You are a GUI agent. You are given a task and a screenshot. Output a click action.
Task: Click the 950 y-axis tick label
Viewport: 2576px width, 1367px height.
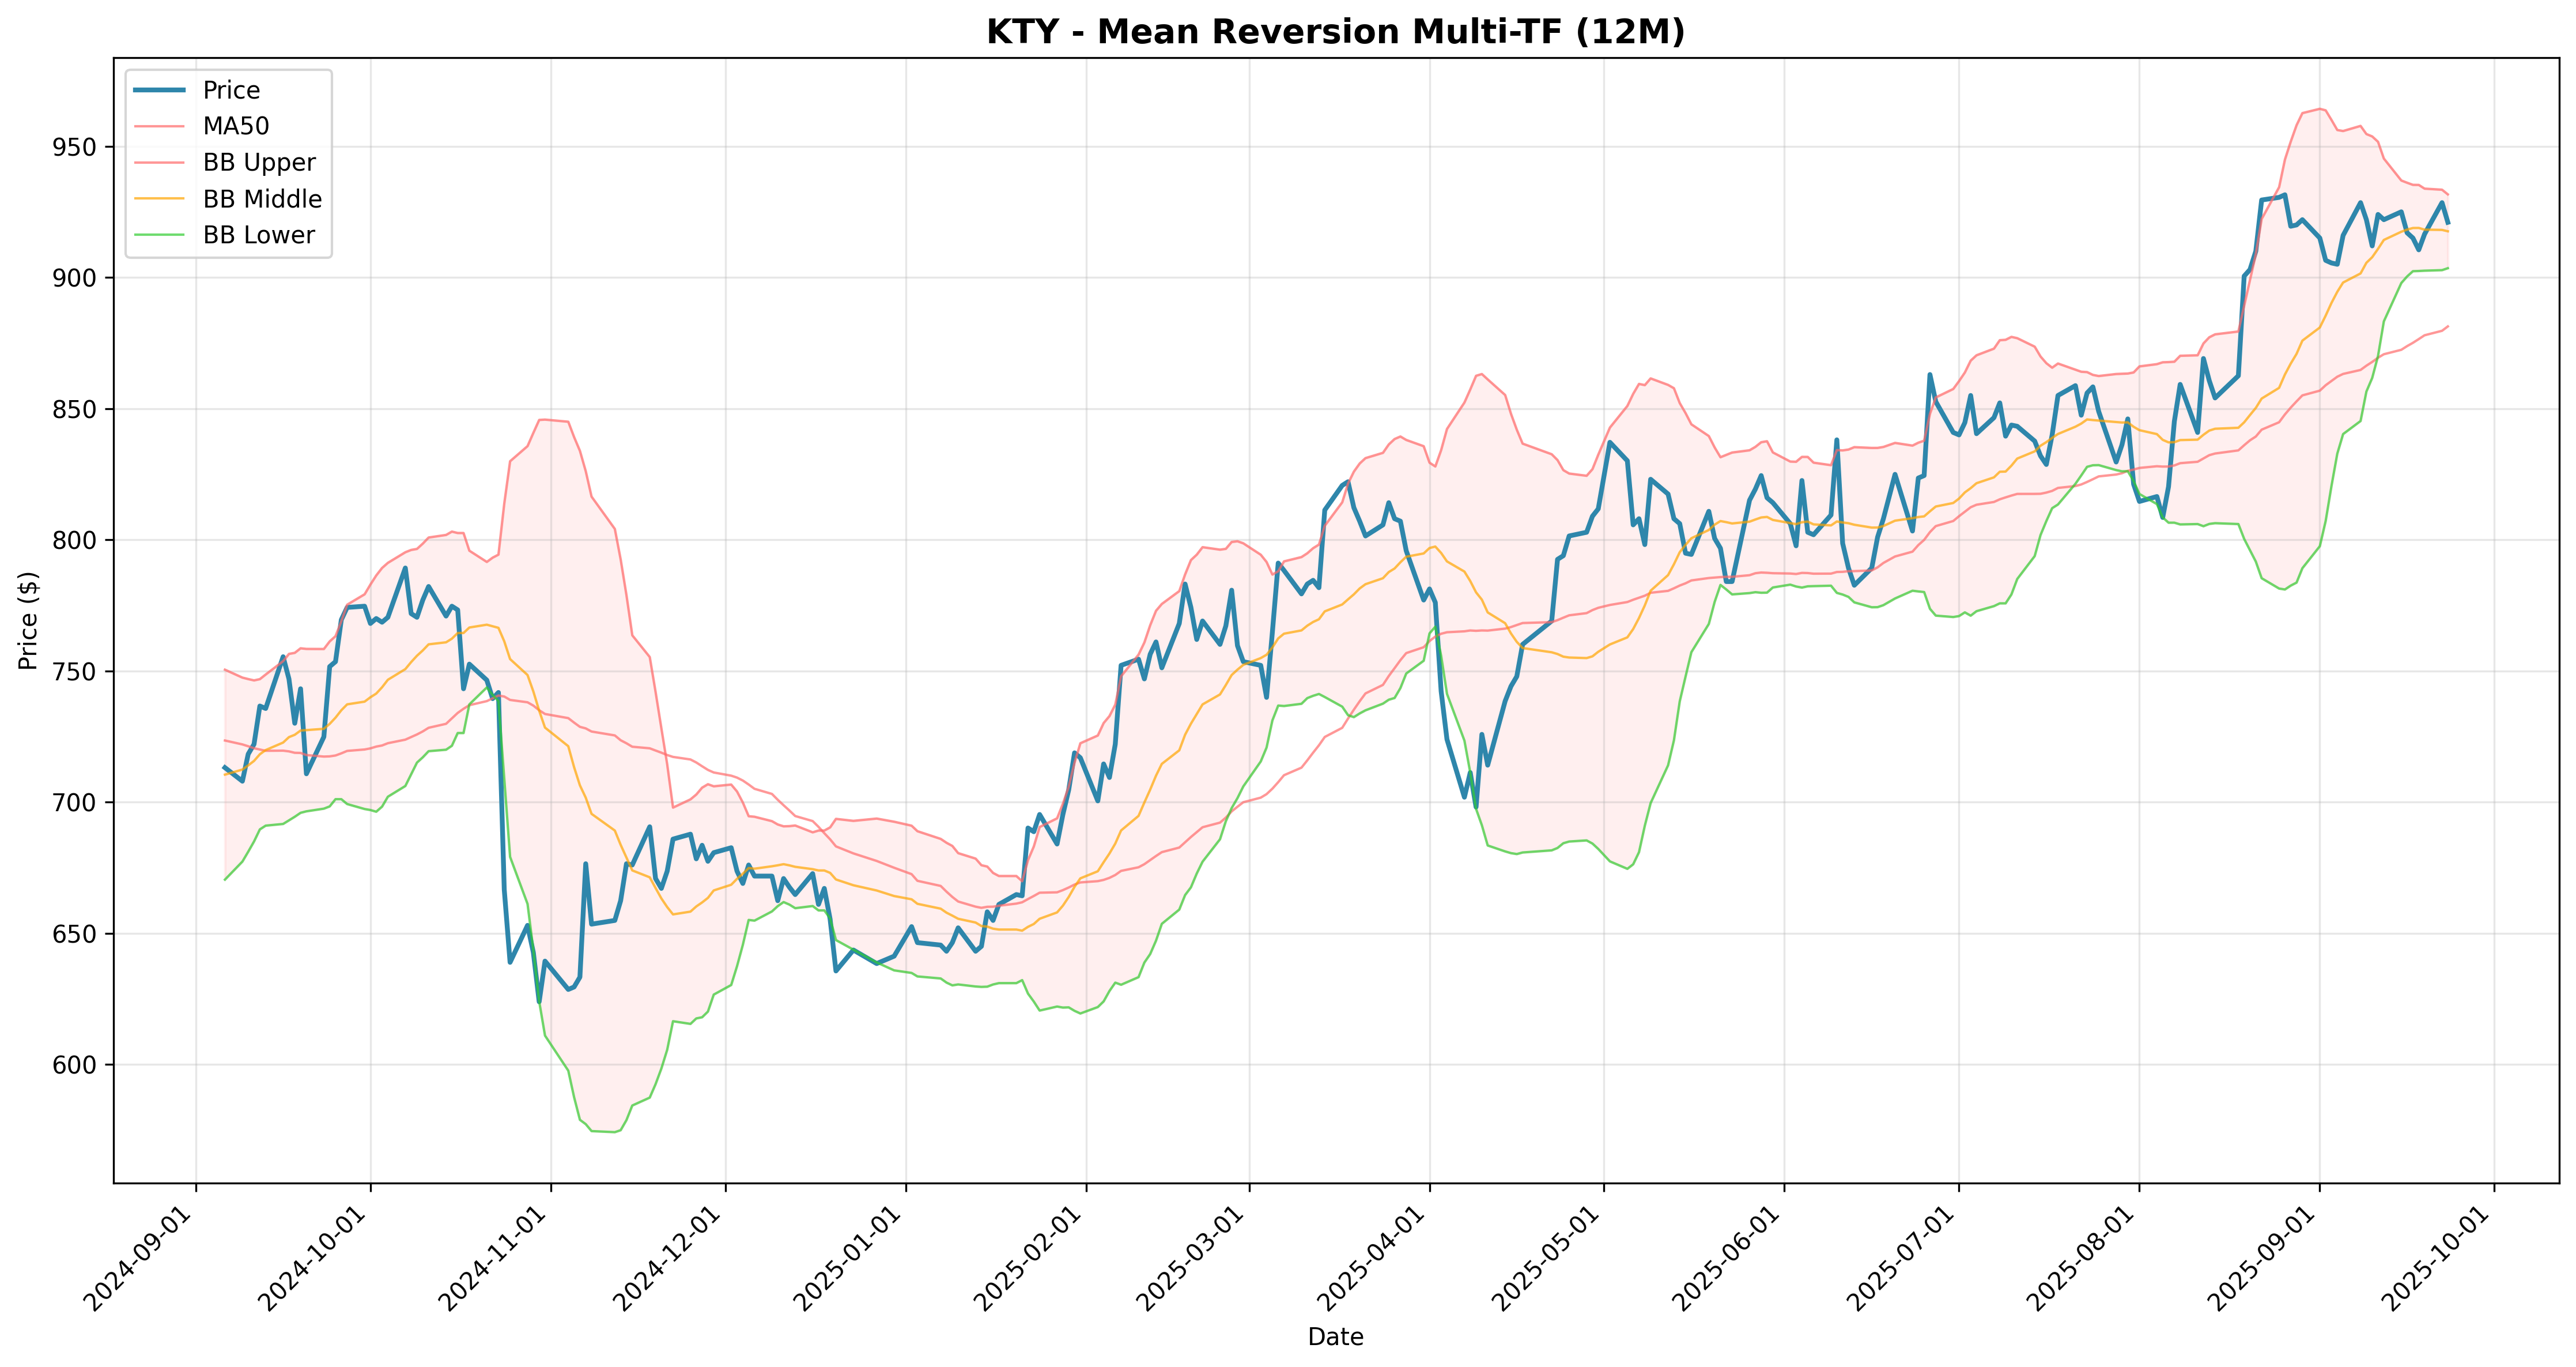[76, 147]
